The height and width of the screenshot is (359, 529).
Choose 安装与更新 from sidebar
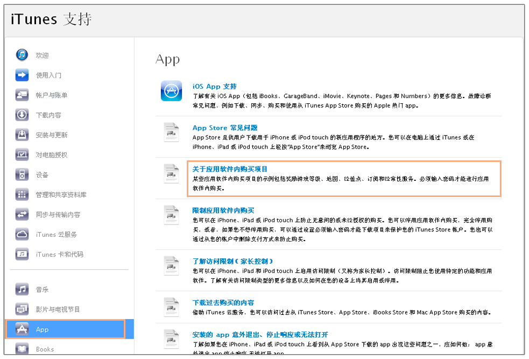coord(52,135)
